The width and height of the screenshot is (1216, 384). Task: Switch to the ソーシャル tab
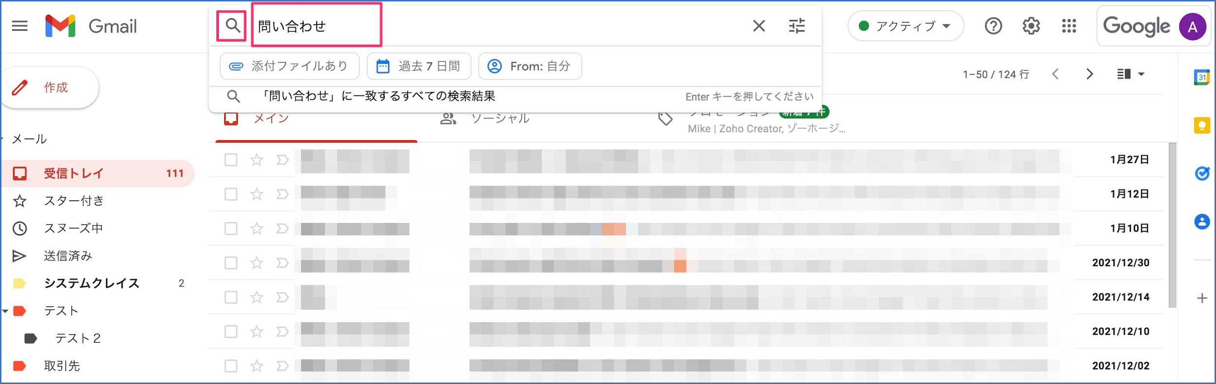click(500, 118)
